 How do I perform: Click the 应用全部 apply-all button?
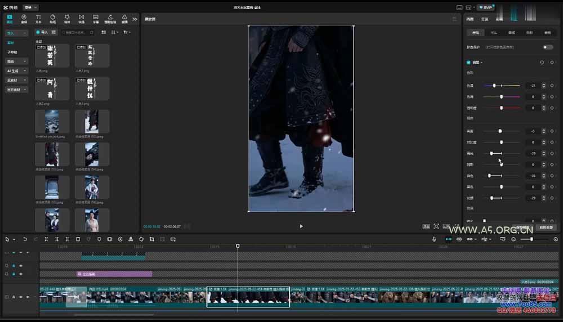point(546,227)
